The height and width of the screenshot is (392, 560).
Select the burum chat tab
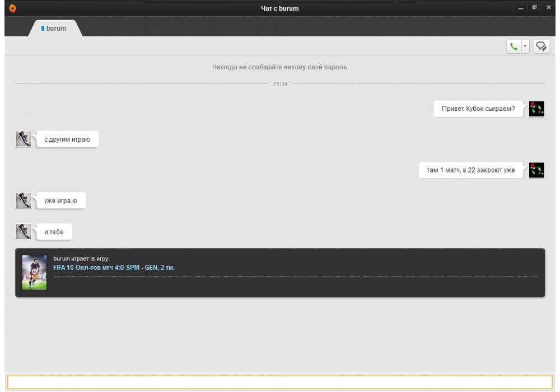pos(56,27)
